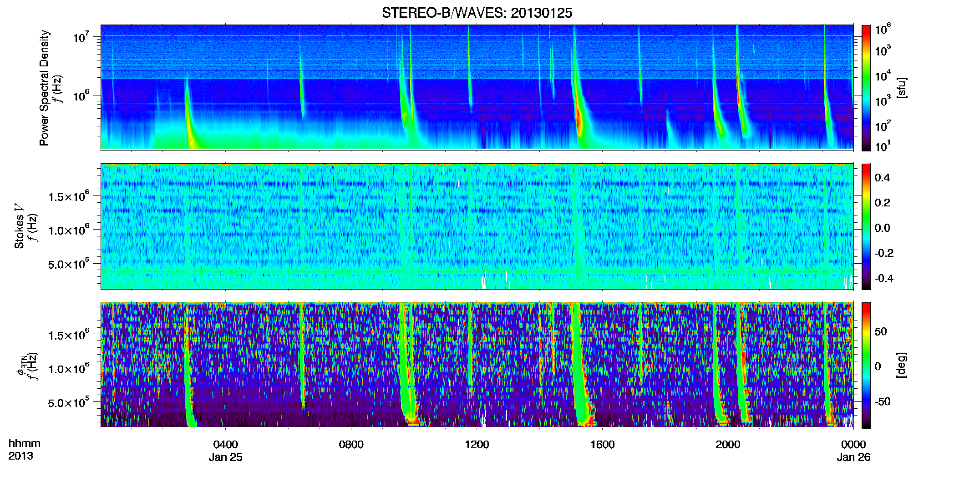Click the 0000 time tick label
The width and height of the screenshot is (954, 491).
coord(853,445)
